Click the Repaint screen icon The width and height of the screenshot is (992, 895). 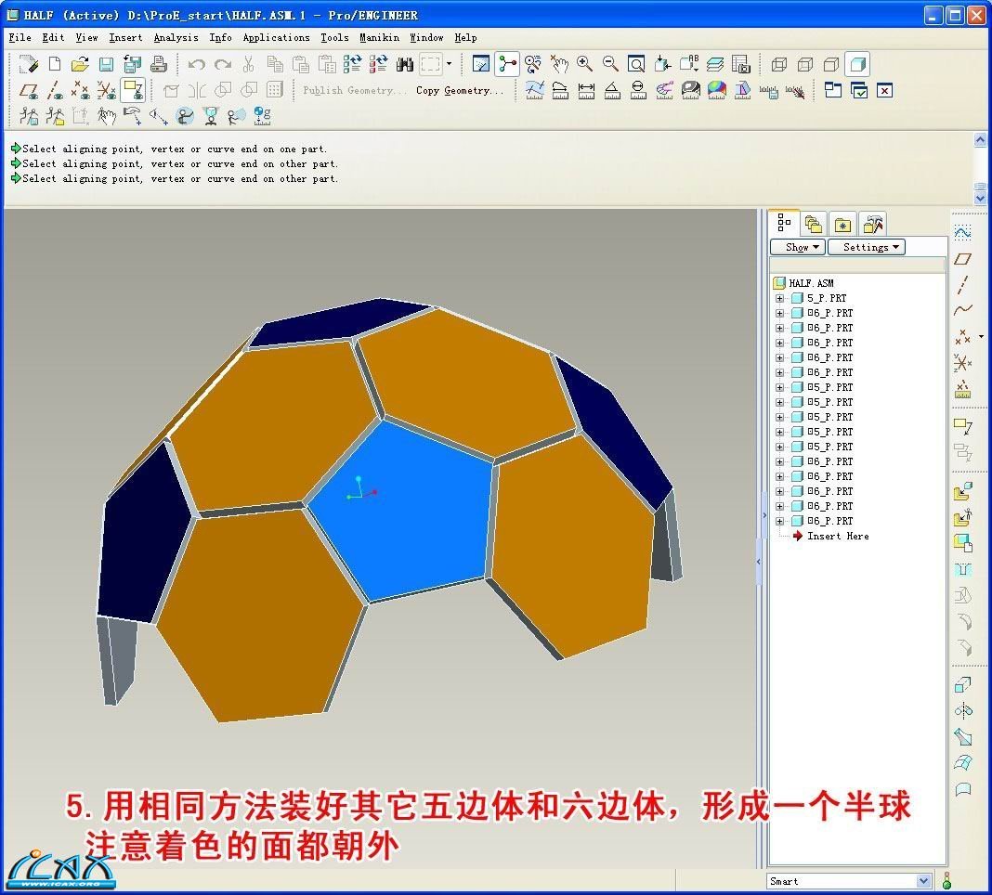(x=481, y=64)
